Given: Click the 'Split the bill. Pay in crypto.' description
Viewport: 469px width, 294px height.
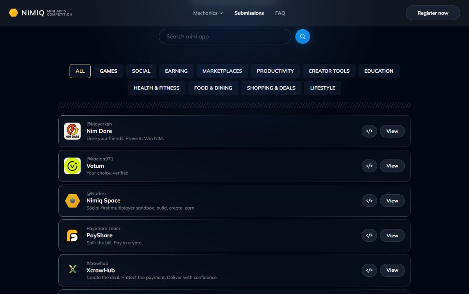Looking at the screenshot, I should point(115,243).
